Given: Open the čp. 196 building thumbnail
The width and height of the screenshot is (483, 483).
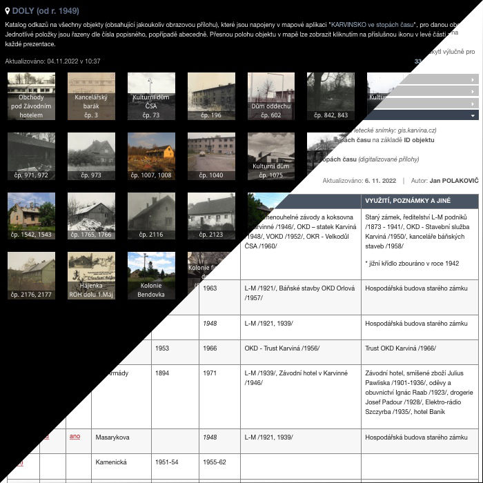Looking at the screenshot, I should click(x=211, y=96).
